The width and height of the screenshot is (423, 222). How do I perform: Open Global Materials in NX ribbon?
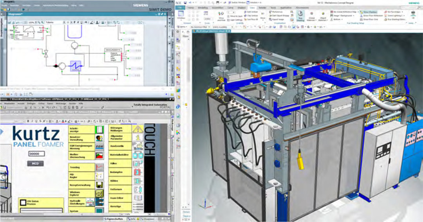coord(312,16)
